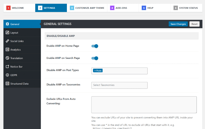Image resolution: width=205 pixels, height=129 pixels.
Task: Go to the System Status tab
Action: tap(186, 8)
